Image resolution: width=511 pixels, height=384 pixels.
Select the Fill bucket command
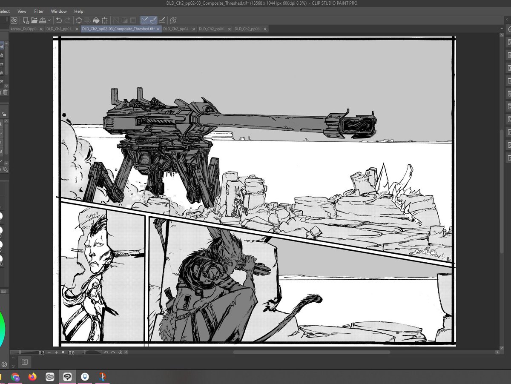pyautogui.click(x=96, y=20)
